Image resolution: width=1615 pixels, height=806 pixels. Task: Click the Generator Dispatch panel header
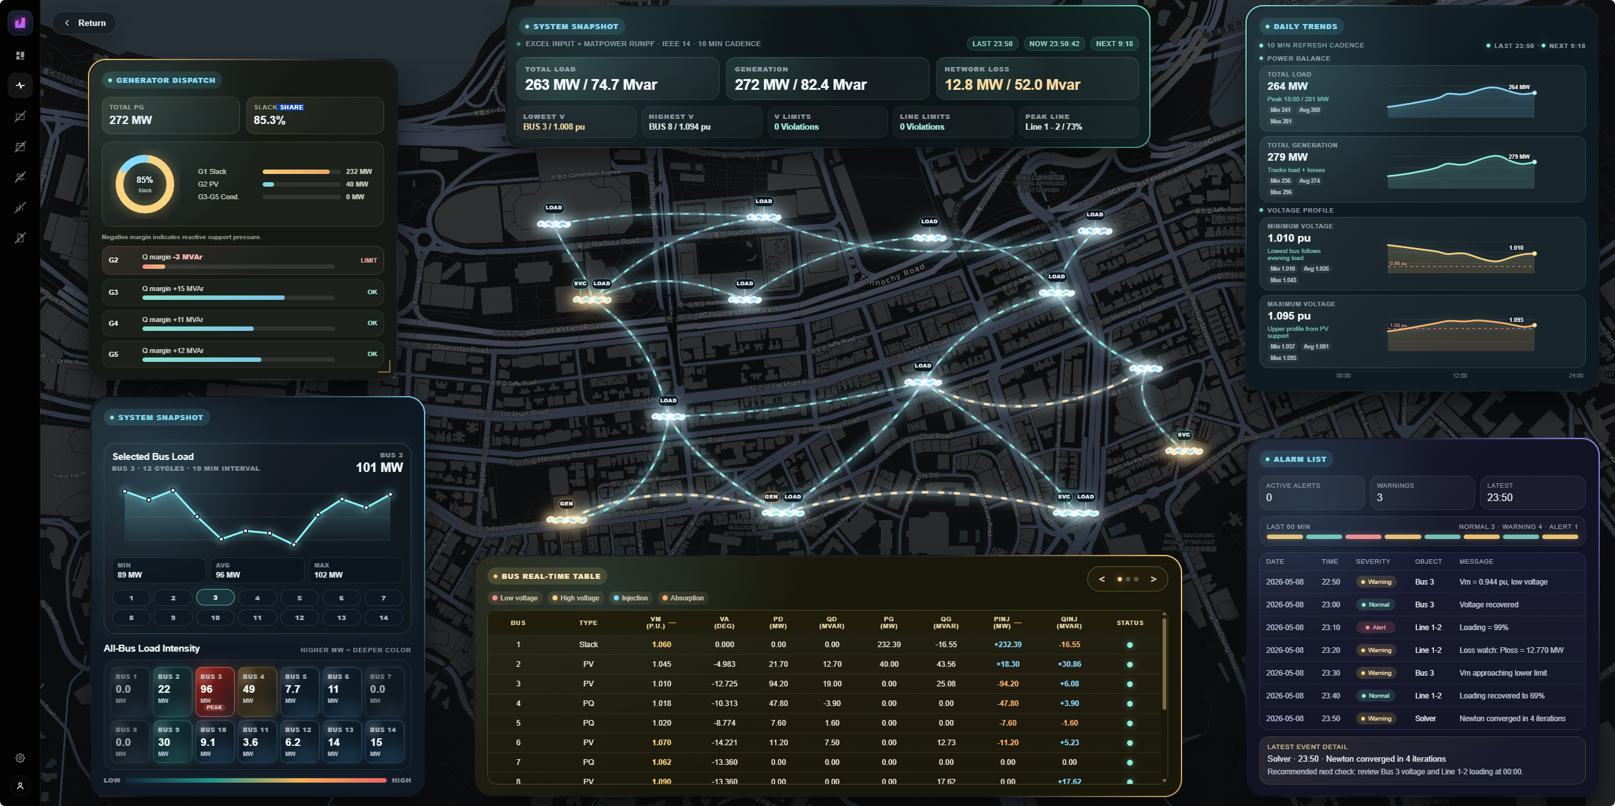tap(162, 80)
